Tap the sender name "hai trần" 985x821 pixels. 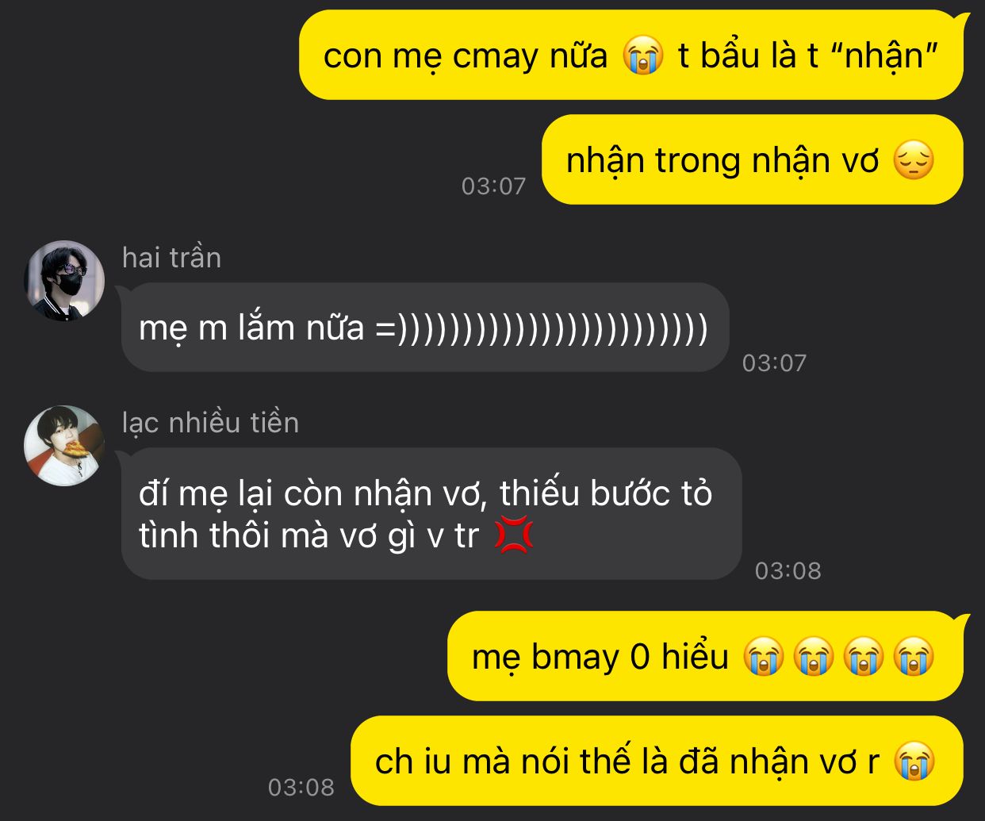point(171,258)
